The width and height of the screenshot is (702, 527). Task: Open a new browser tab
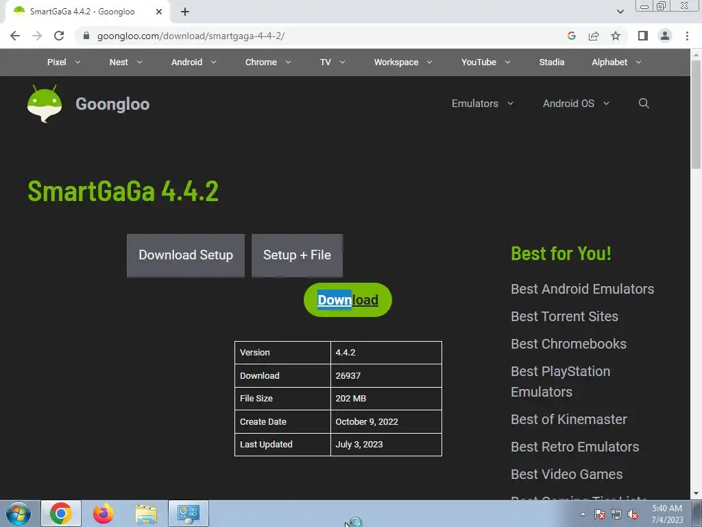[x=185, y=12]
